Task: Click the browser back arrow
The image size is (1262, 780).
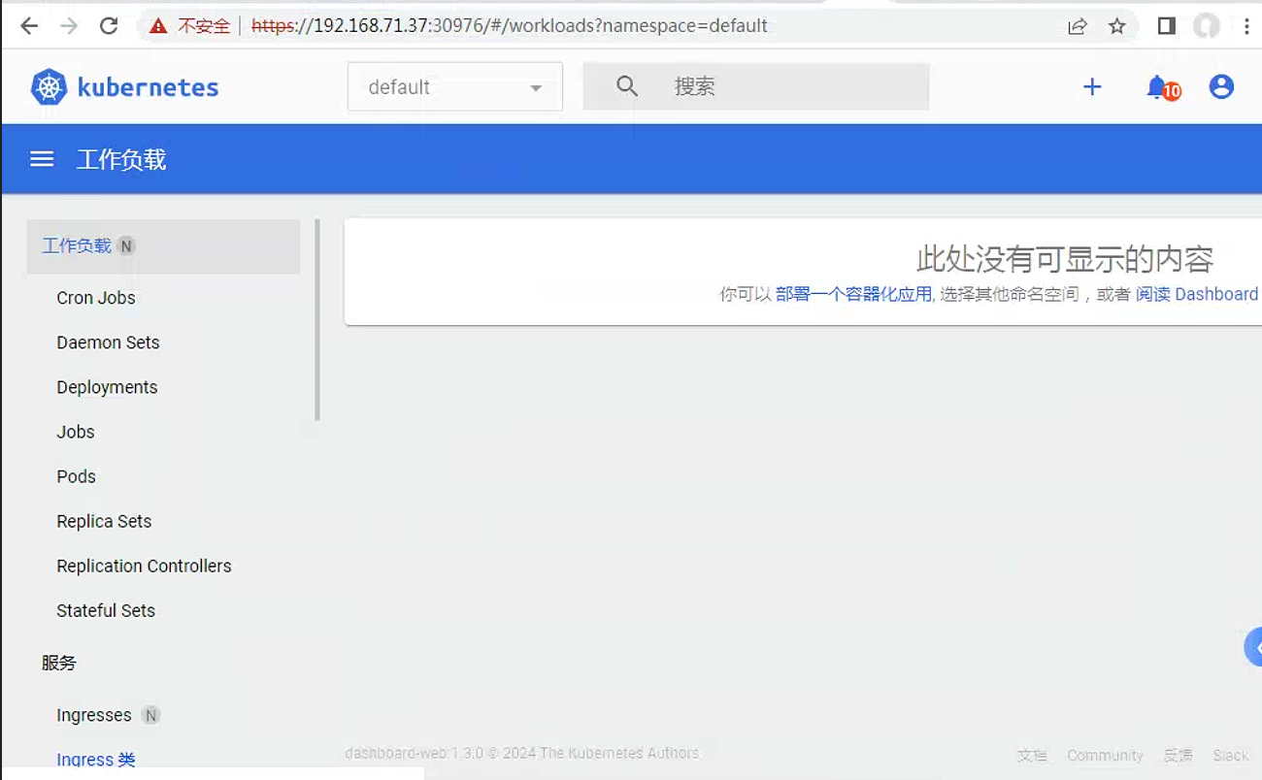Action: 30,26
